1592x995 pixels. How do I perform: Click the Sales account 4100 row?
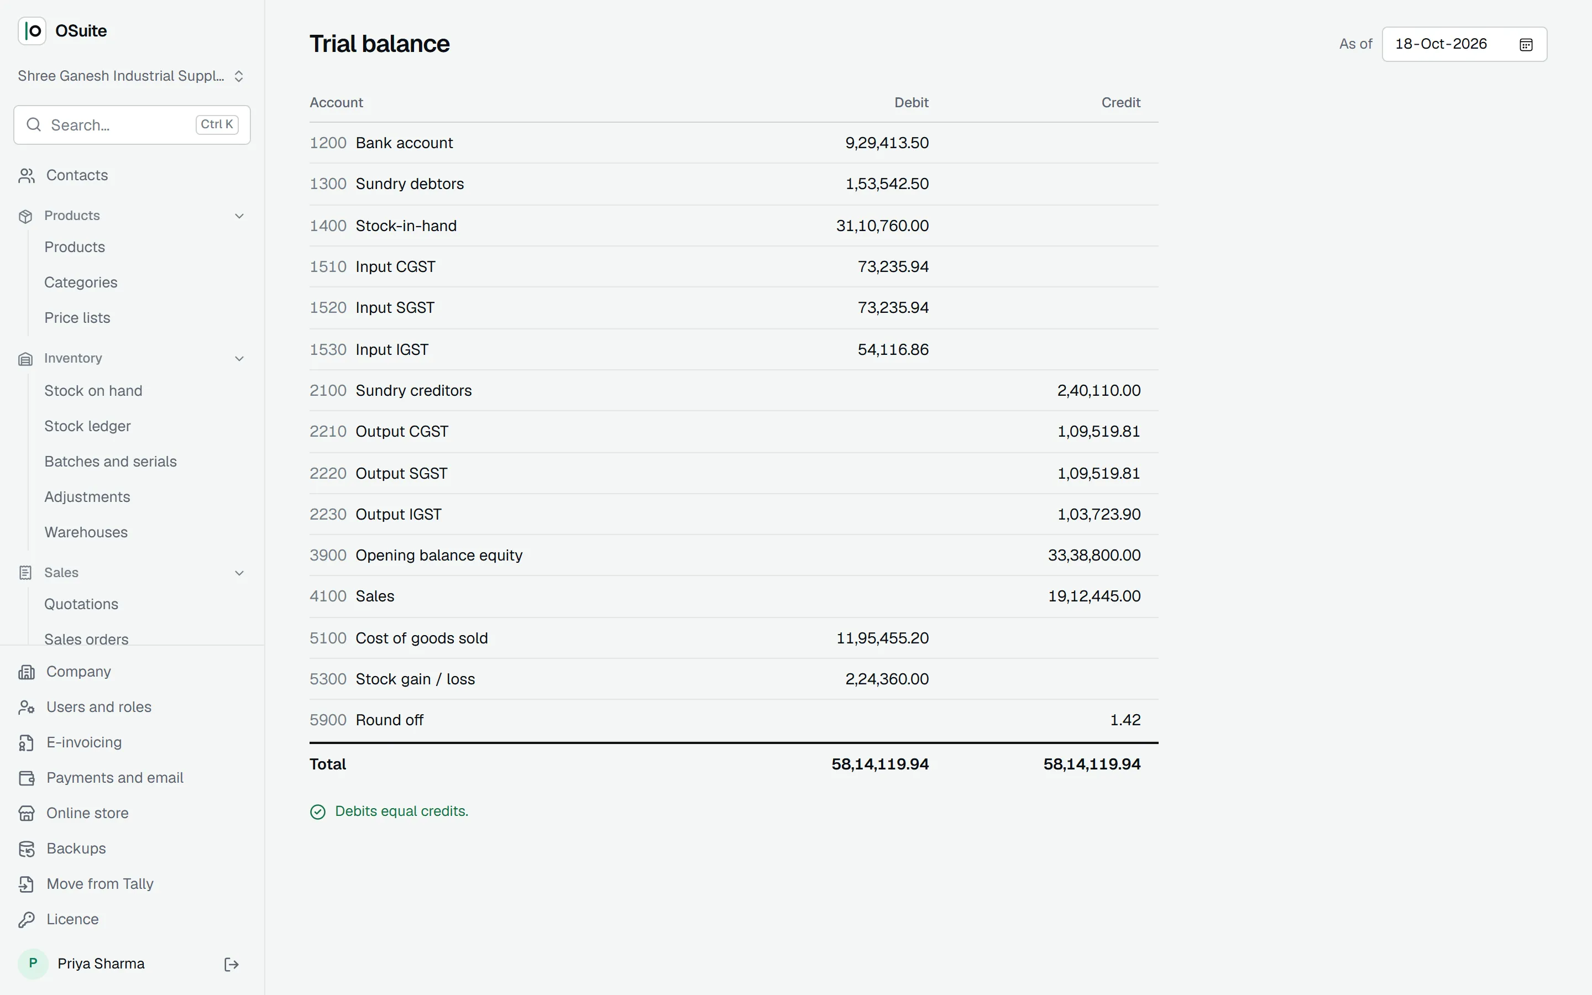[734, 596]
